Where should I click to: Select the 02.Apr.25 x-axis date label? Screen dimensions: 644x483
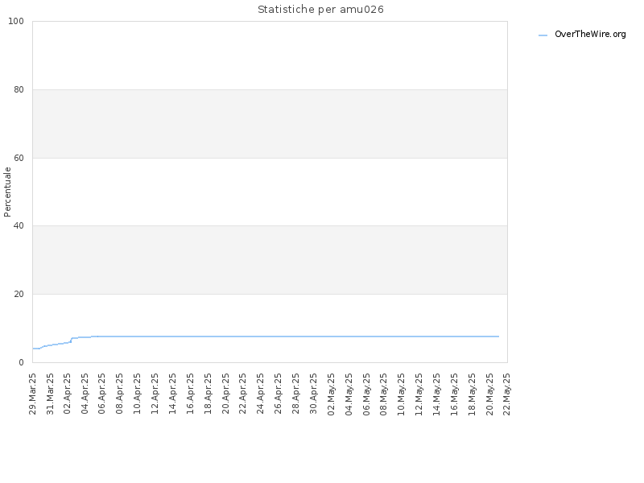tap(68, 394)
